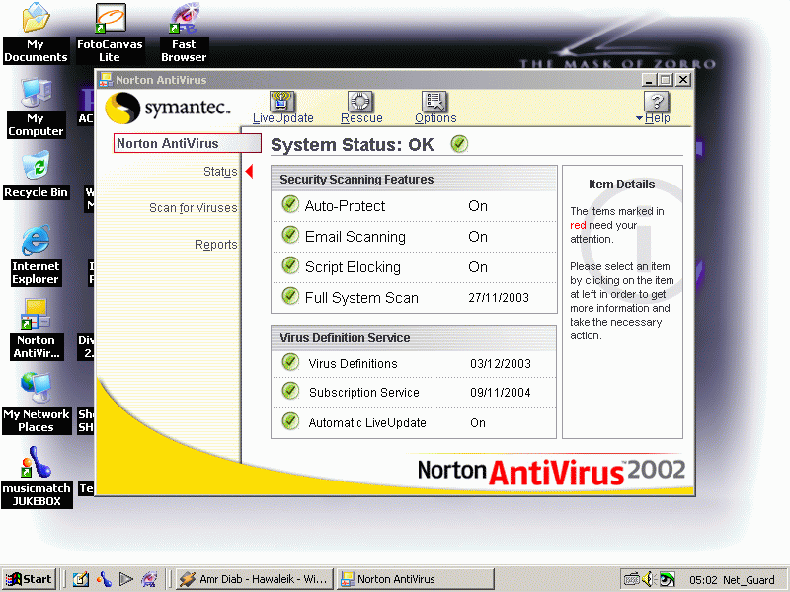Open the Reports section

coord(215,244)
